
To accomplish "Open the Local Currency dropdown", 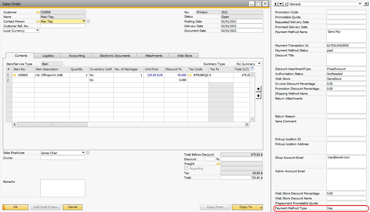I will pyautogui.click(x=37, y=31).
